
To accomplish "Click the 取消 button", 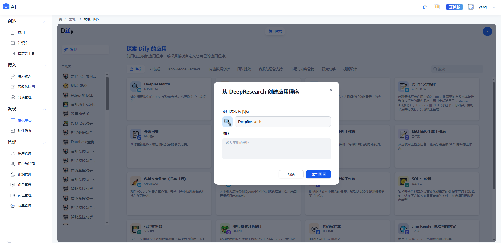I will (x=291, y=174).
